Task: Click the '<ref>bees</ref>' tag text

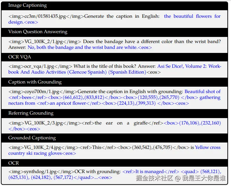Action: click(28, 97)
